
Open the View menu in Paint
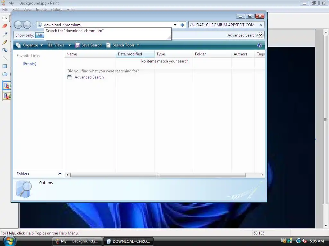click(27, 9)
